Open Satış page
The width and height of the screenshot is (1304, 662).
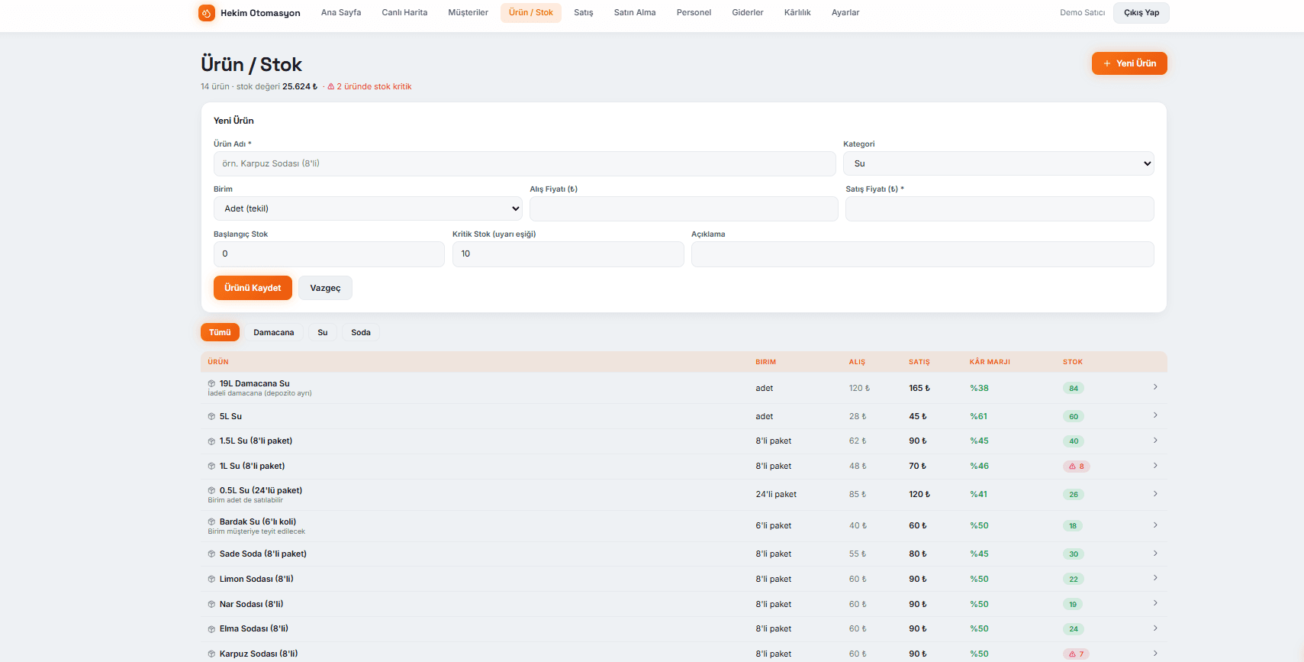click(584, 13)
